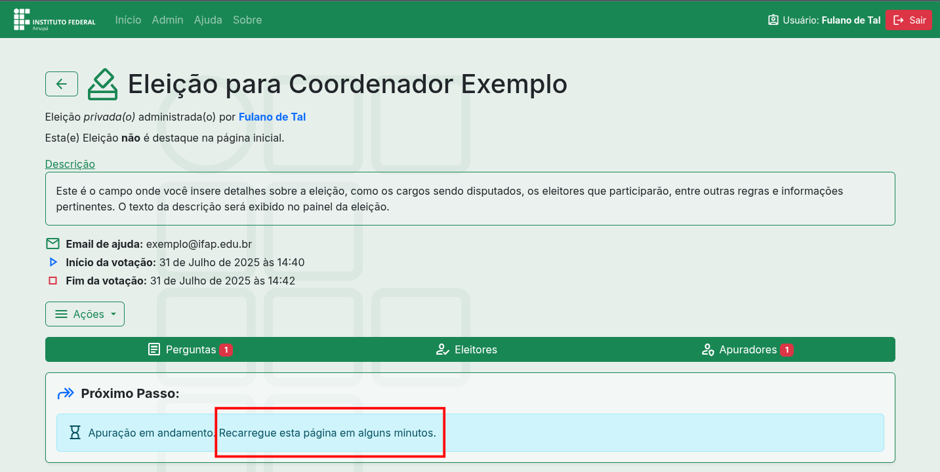Click the '31 de Julho de 2025 às 14:42' date

point(222,281)
